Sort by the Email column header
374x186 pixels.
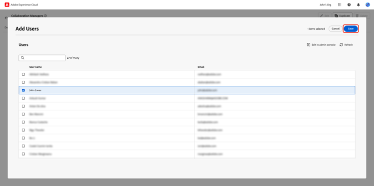point(201,67)
